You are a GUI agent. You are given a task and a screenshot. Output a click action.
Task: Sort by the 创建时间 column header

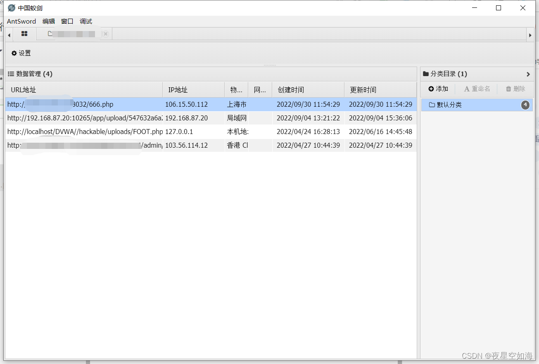[308, 90]
